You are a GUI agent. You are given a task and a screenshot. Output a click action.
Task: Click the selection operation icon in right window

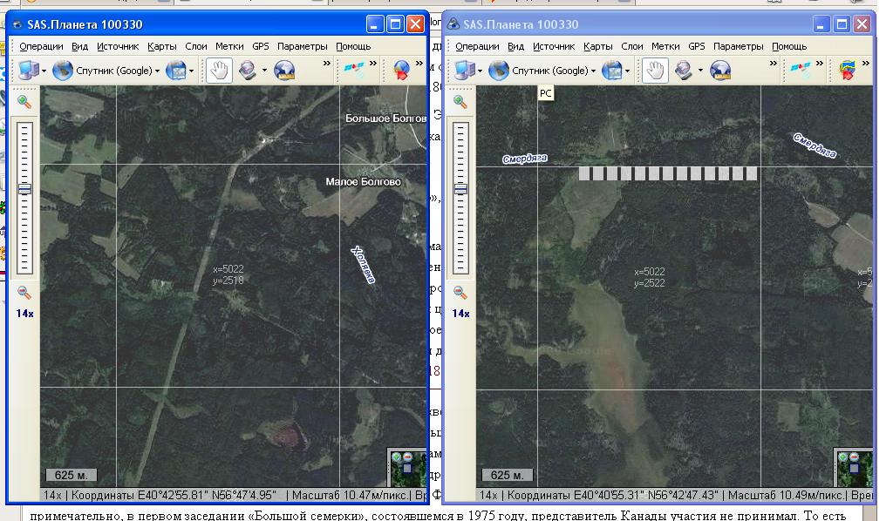point(683,71)
